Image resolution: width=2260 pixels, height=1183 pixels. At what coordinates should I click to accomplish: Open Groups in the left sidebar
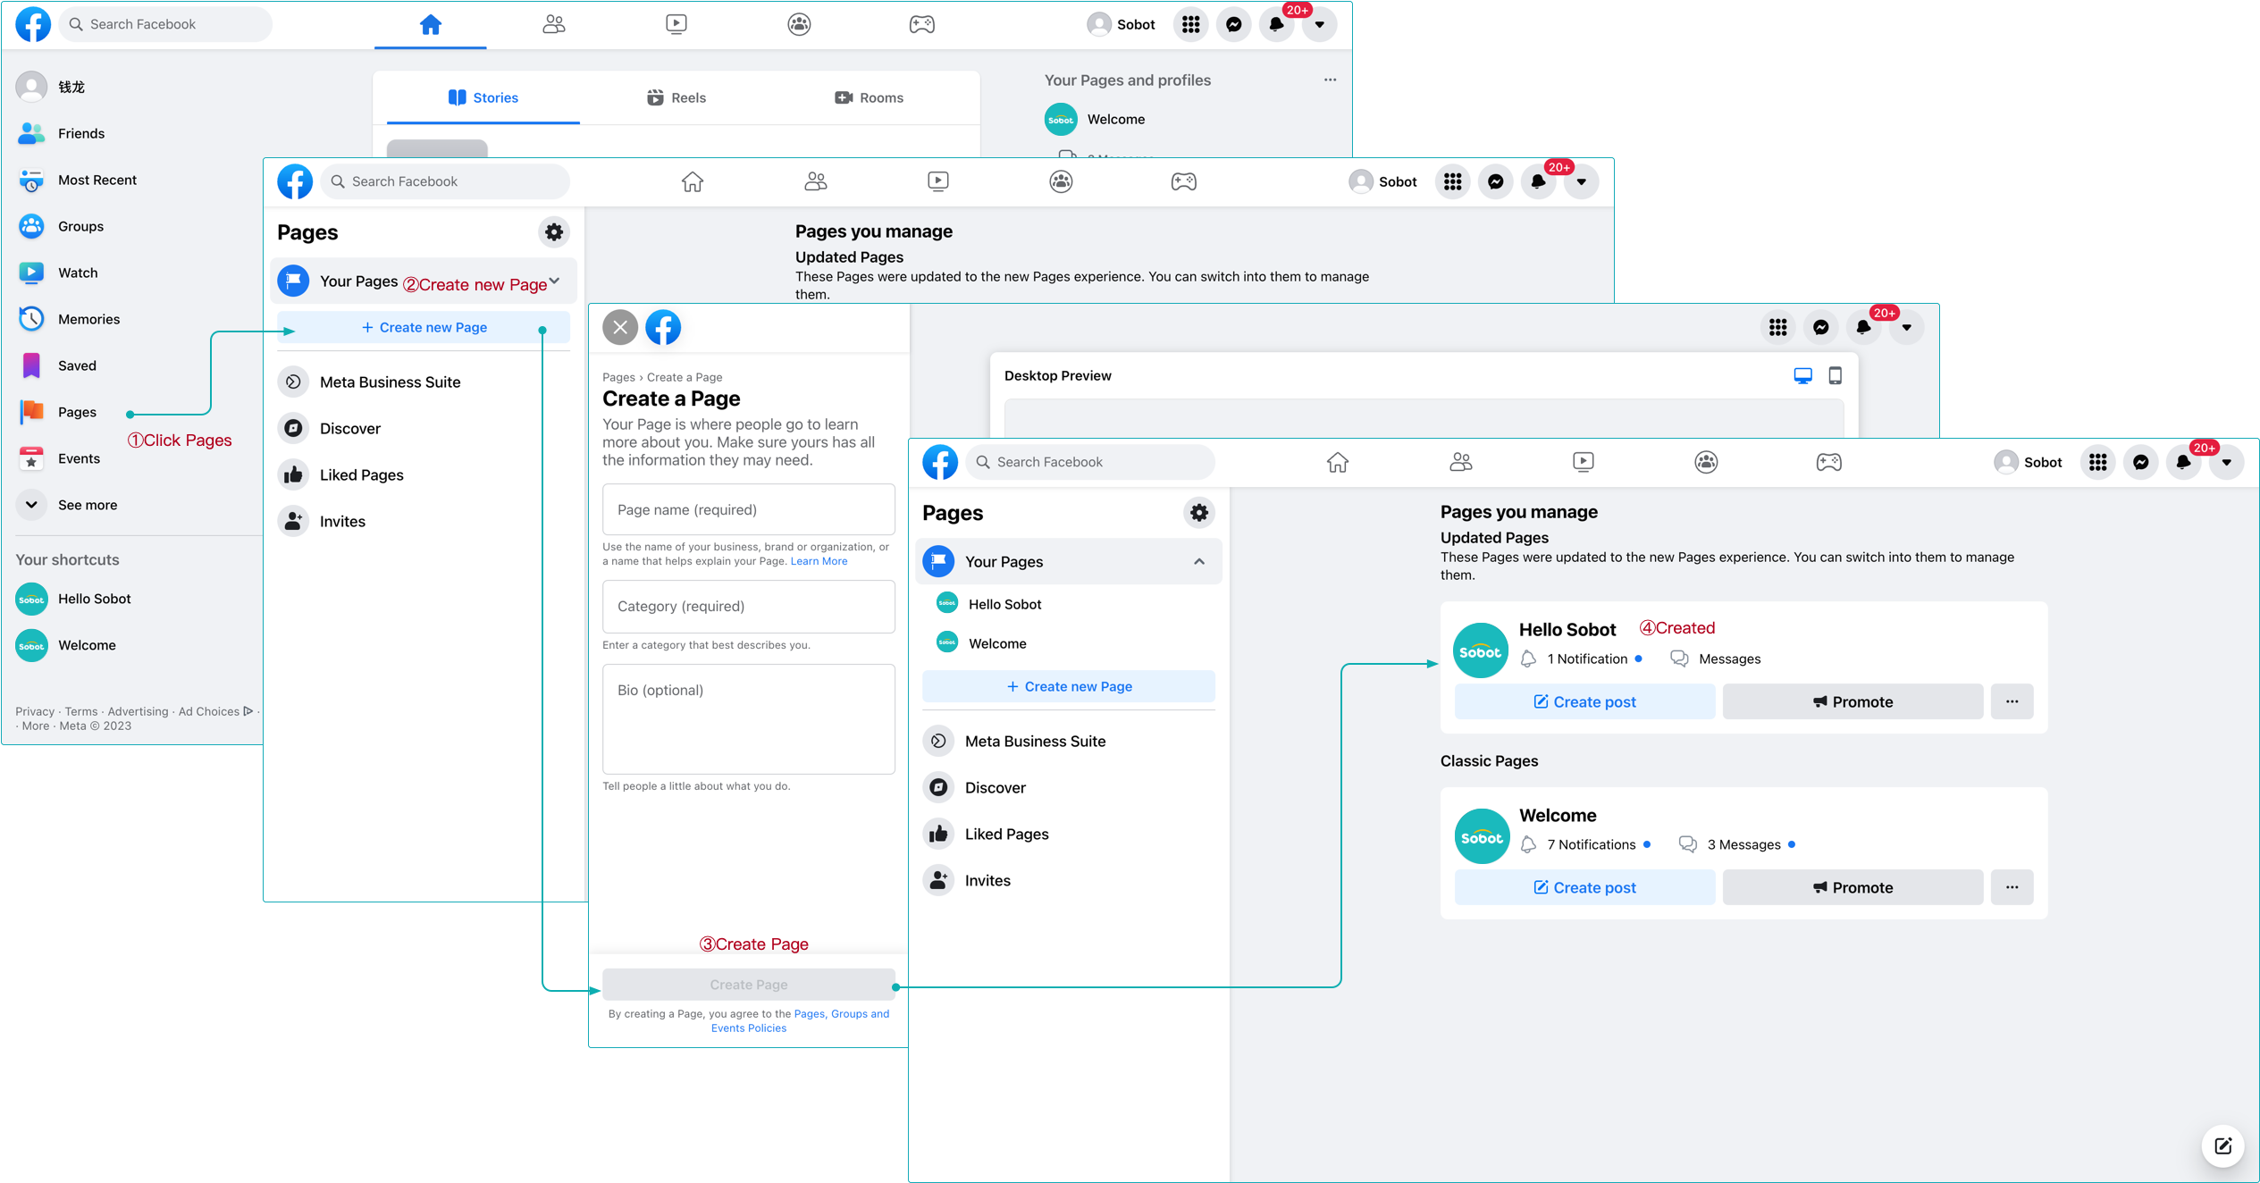pyautogui.click(x=80, y=226)
